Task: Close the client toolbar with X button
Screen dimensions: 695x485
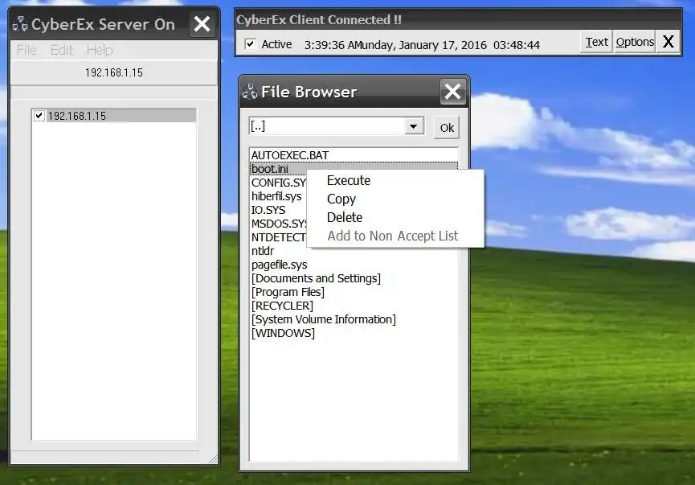Action: (668, 42)
